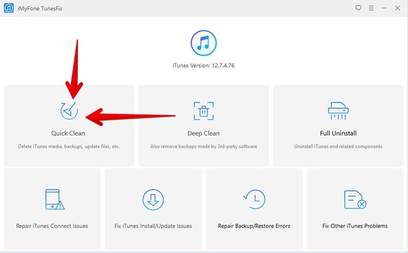Click the iMyFone TunesFix app icon in title bar
Viewport: 408px width, 253px height.
[x=9, y=8]
